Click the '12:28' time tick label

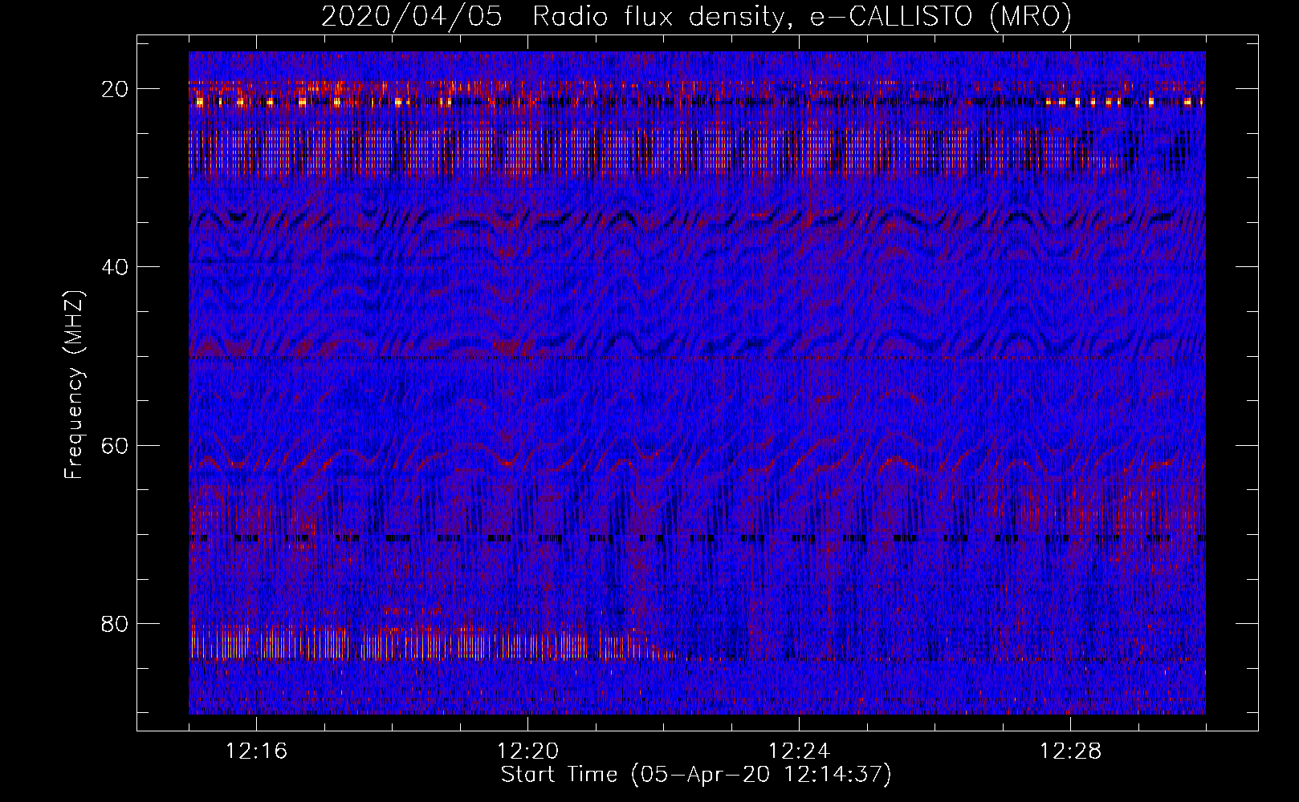point(1070,751)
